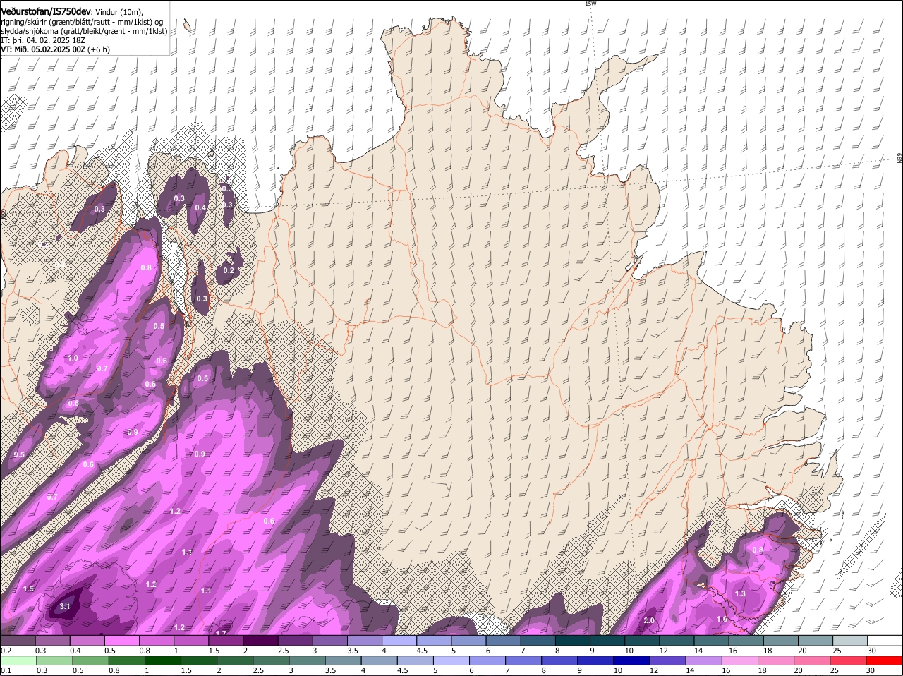This screenshot has width=903, height=676.
Task: Select the 2.0 precipitation label on the map
Action: [650, 620]
